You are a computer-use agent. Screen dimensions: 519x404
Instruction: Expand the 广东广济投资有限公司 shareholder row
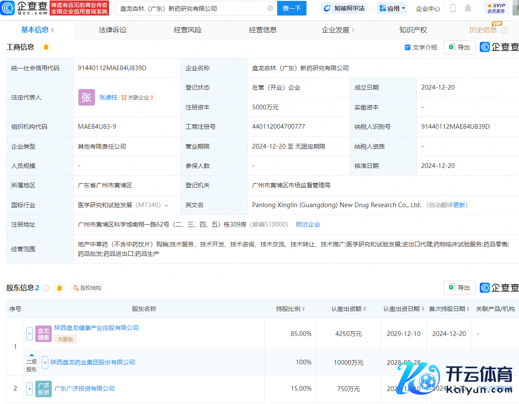29,388
